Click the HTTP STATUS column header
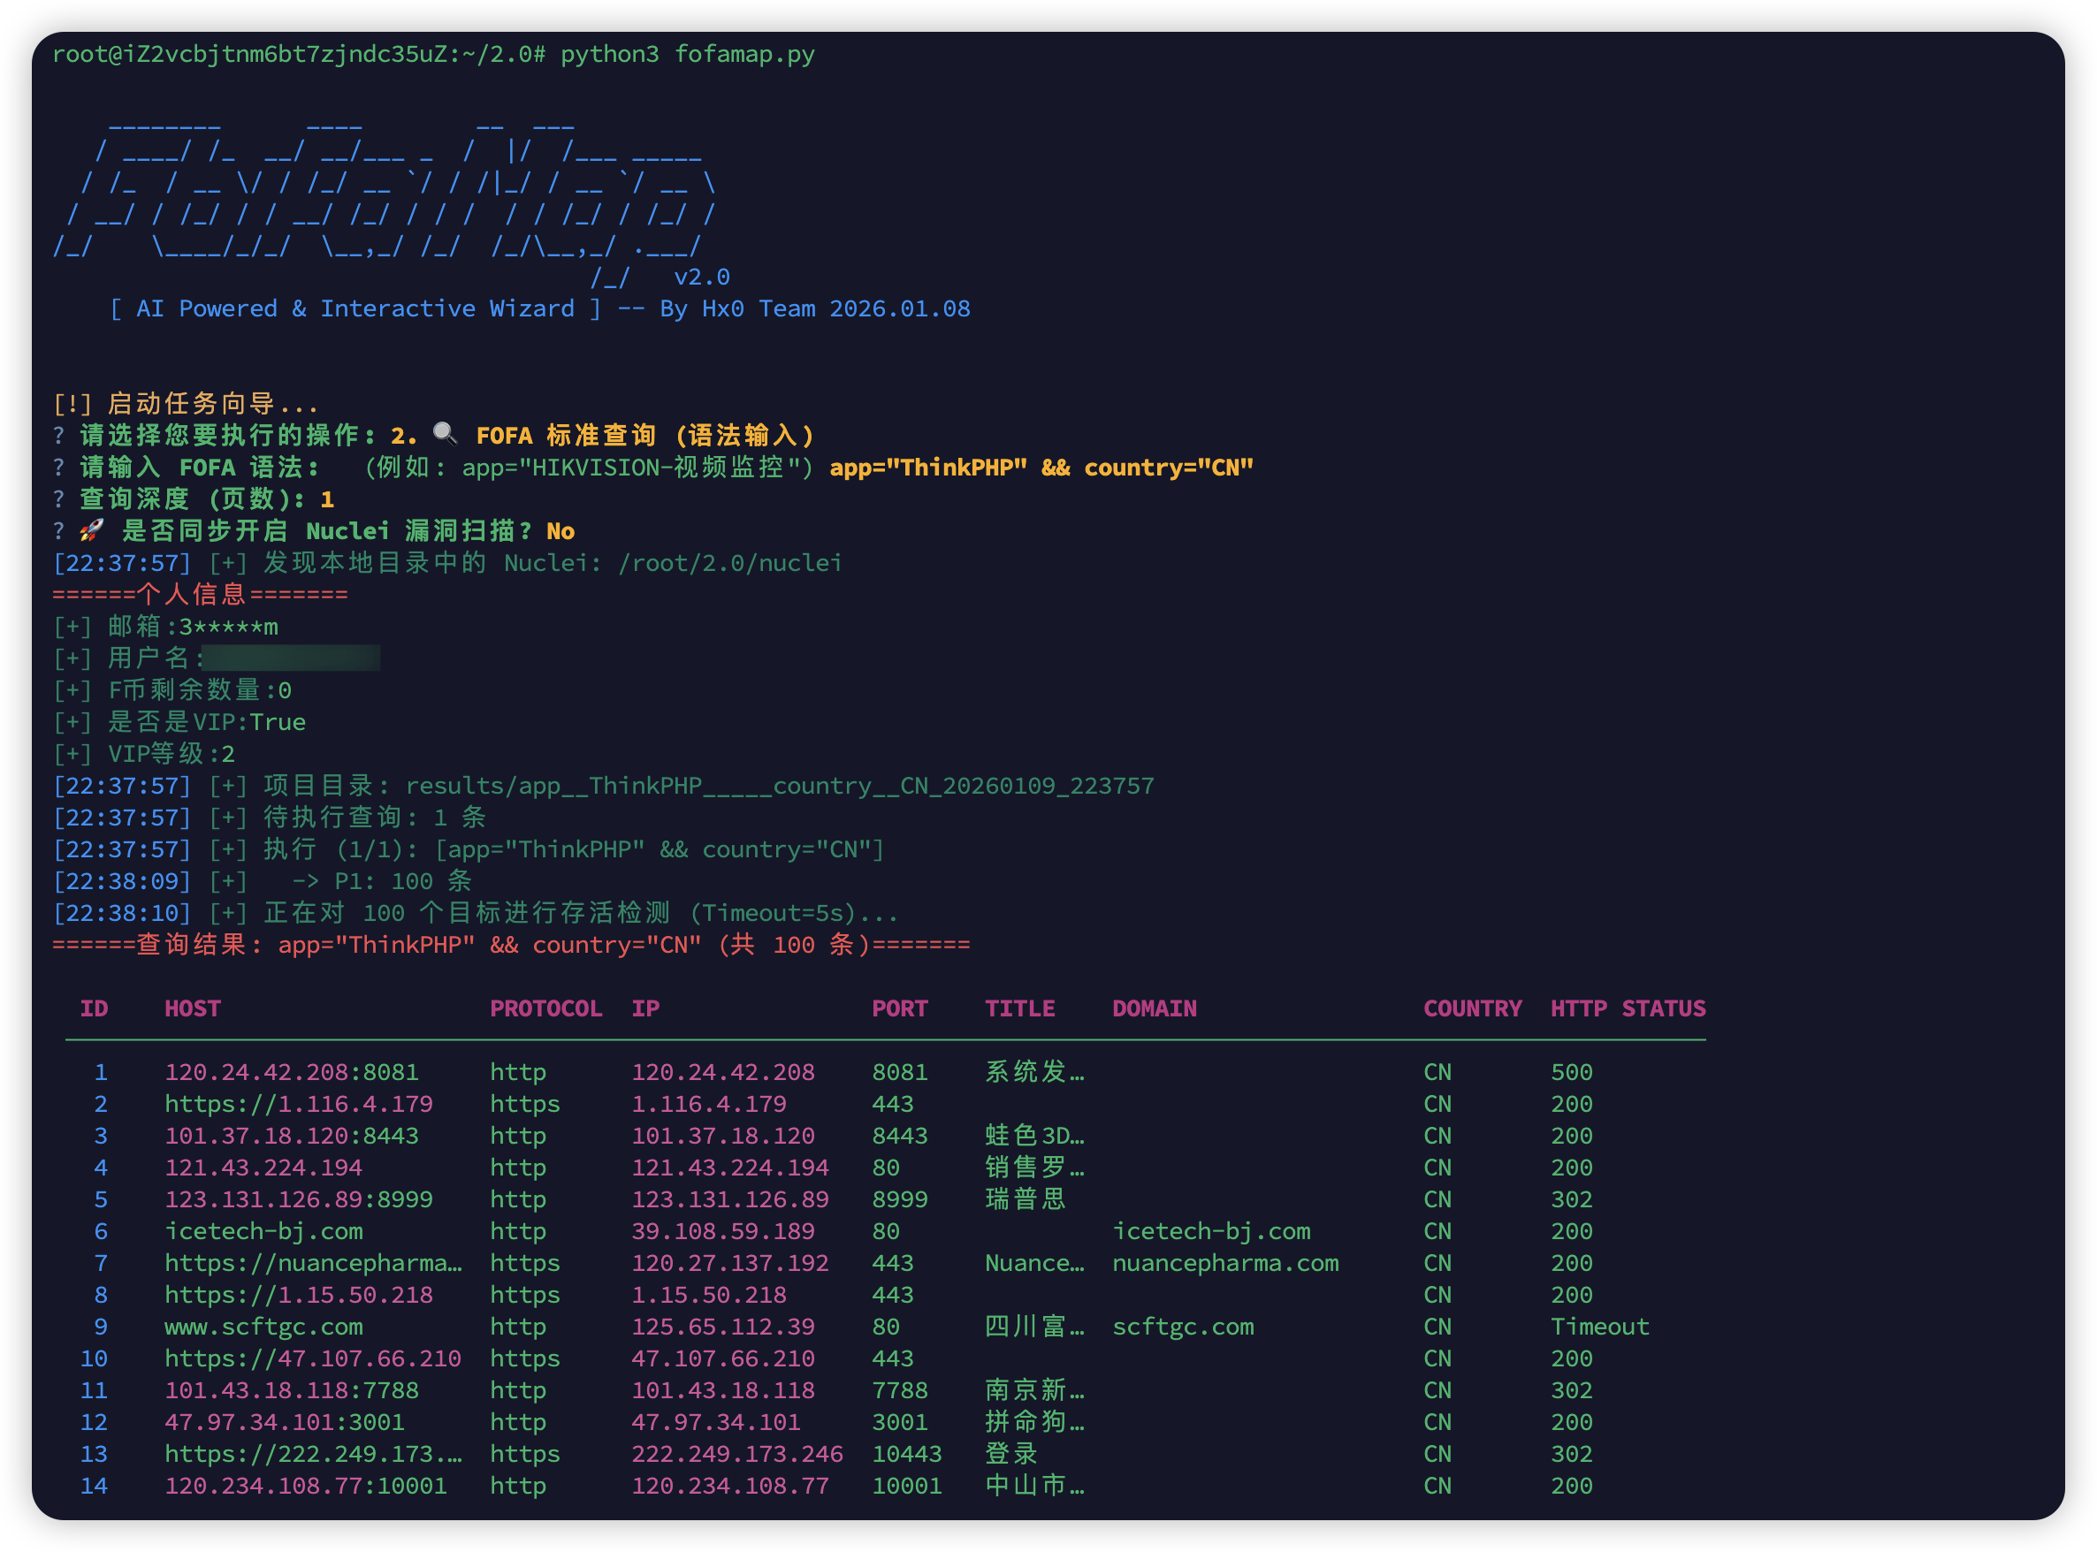The image size is (2097, 1552). coord(1628,1008)
